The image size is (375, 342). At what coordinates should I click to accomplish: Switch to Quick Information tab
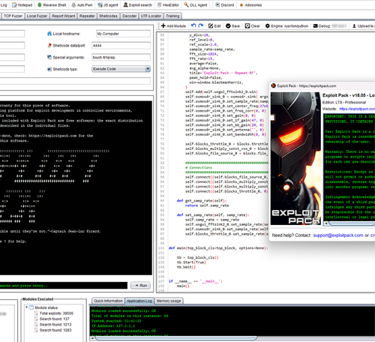point(108,301)
